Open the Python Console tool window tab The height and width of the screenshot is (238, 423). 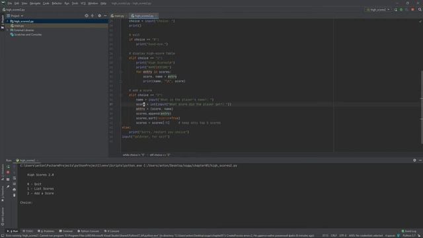[x=88, y=231]
